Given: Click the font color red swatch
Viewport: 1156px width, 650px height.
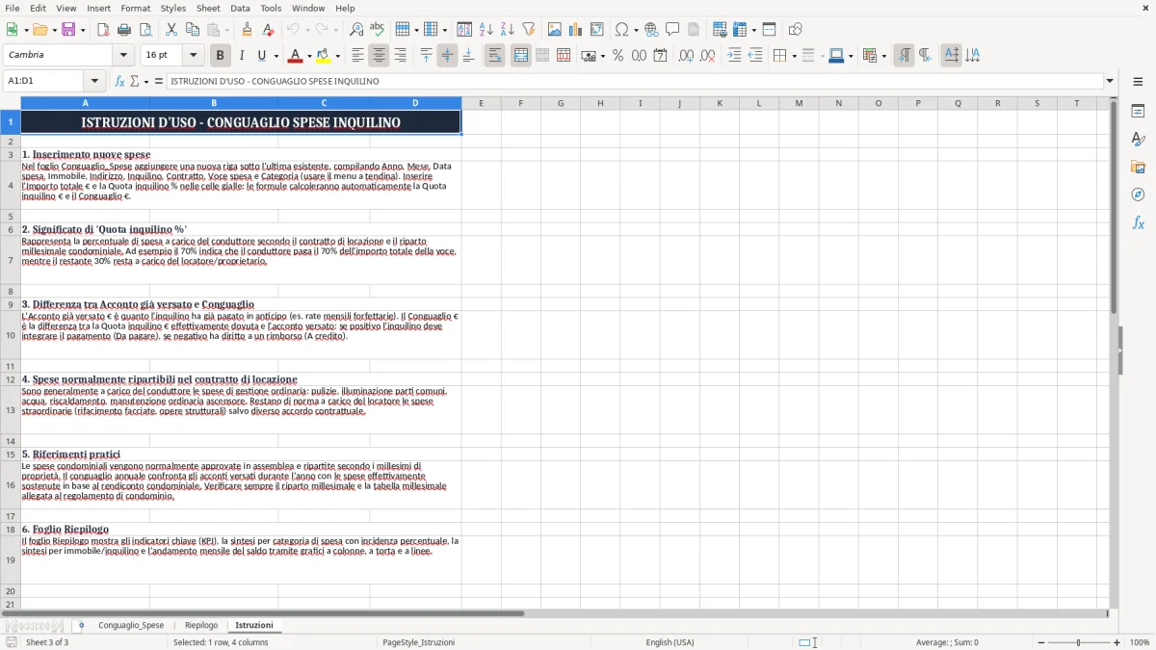Looking at the screenshot, I should (295, 56).
